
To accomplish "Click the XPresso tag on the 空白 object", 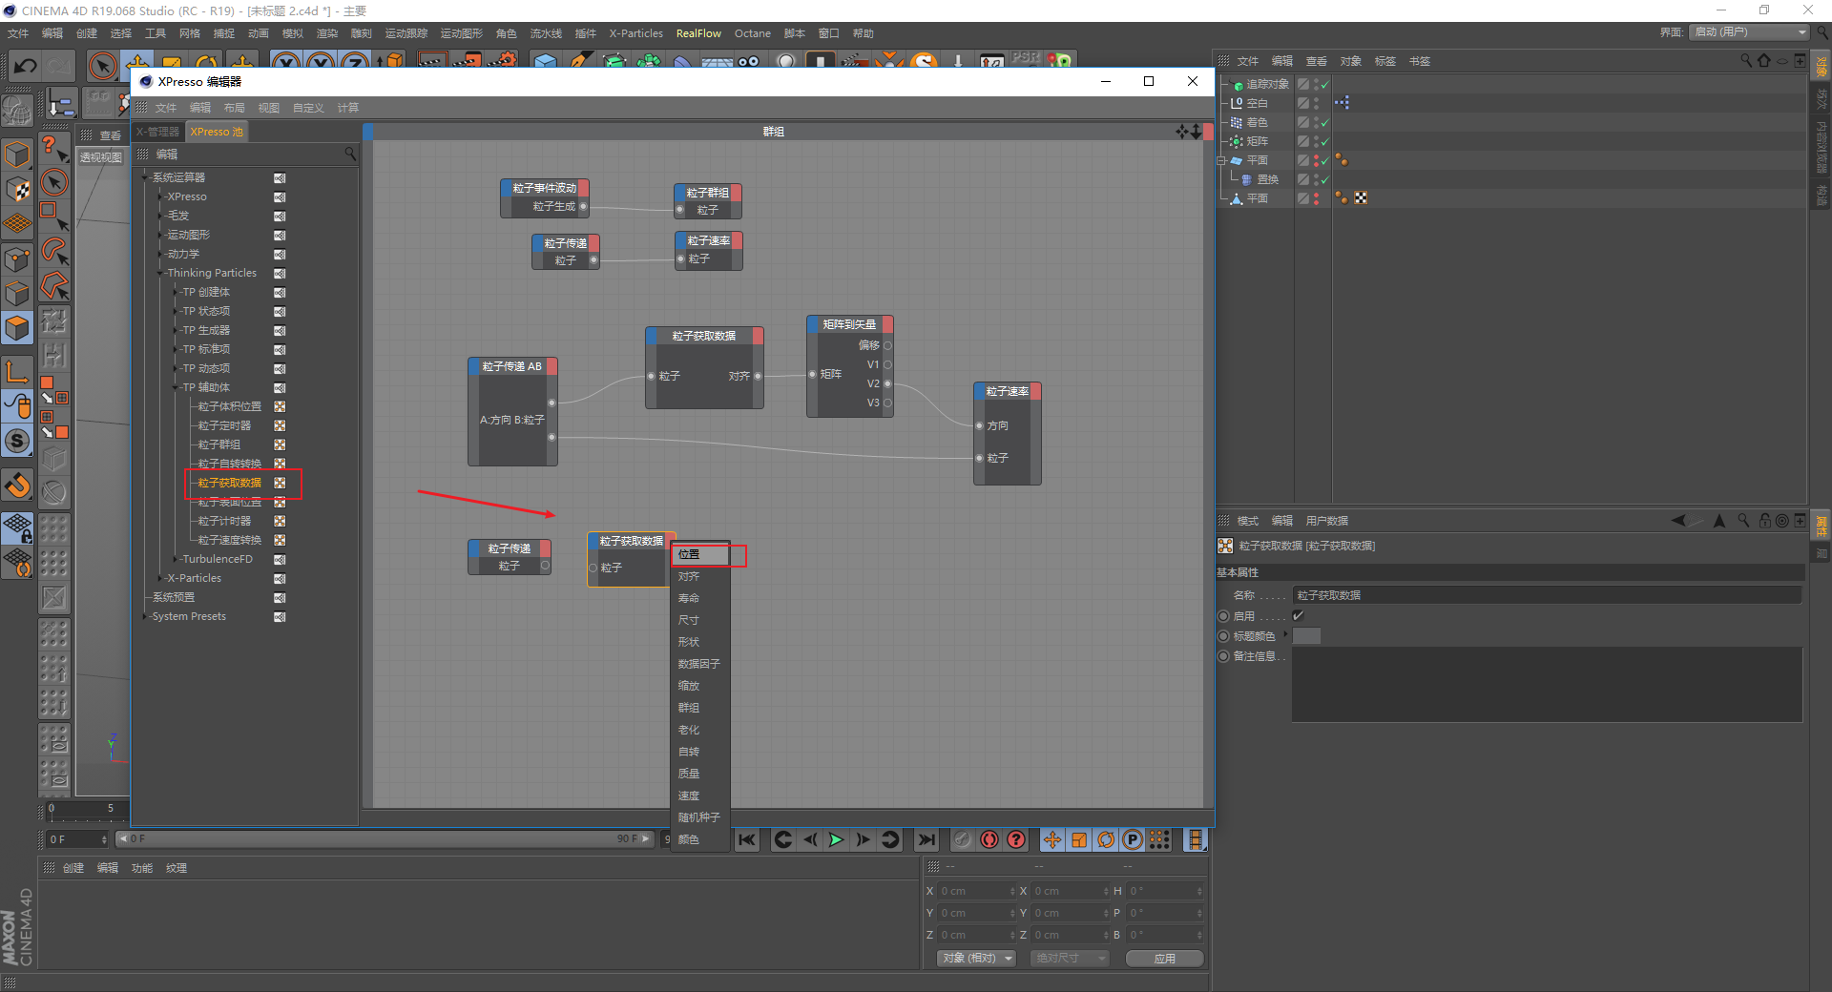I will coord(1343,102).
